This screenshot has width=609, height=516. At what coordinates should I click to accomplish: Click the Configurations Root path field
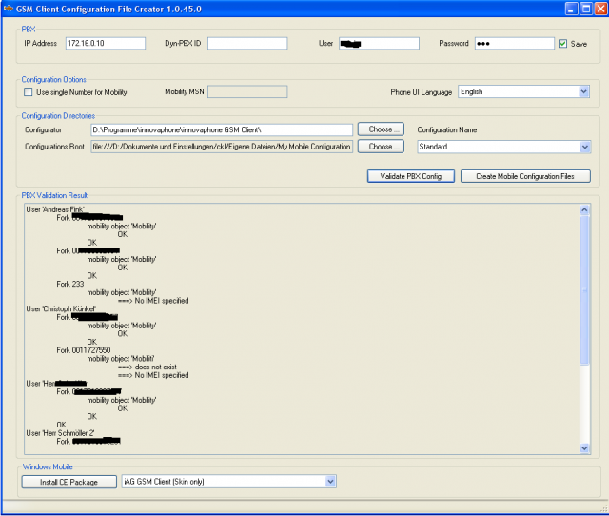222,147
